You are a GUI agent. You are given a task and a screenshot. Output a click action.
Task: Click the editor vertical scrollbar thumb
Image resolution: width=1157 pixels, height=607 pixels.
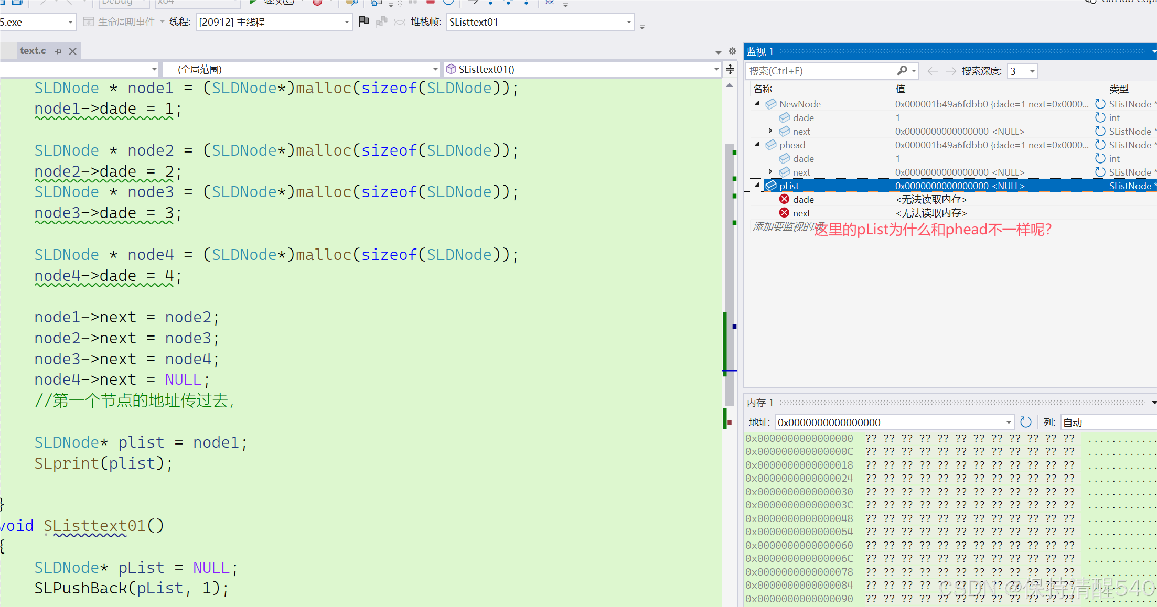(x=729, y=273)
